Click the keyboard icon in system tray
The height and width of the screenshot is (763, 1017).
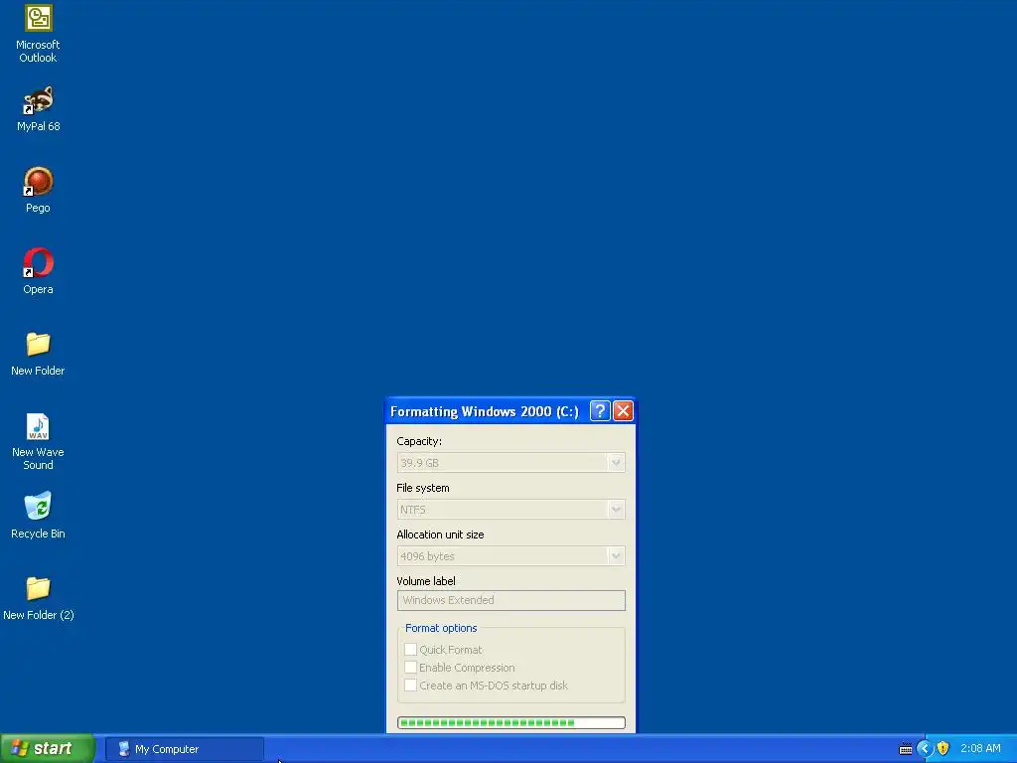(906, 749)
